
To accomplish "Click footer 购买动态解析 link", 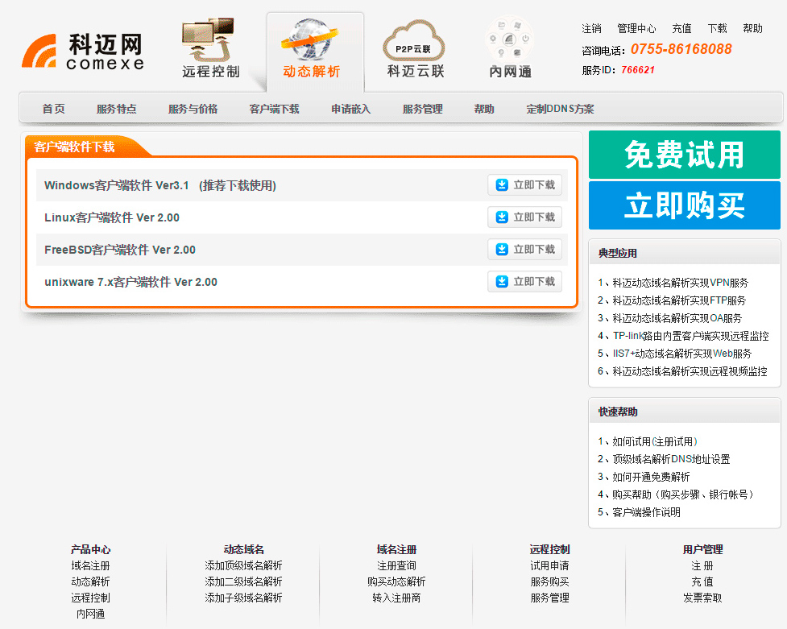I will (396, 581).
